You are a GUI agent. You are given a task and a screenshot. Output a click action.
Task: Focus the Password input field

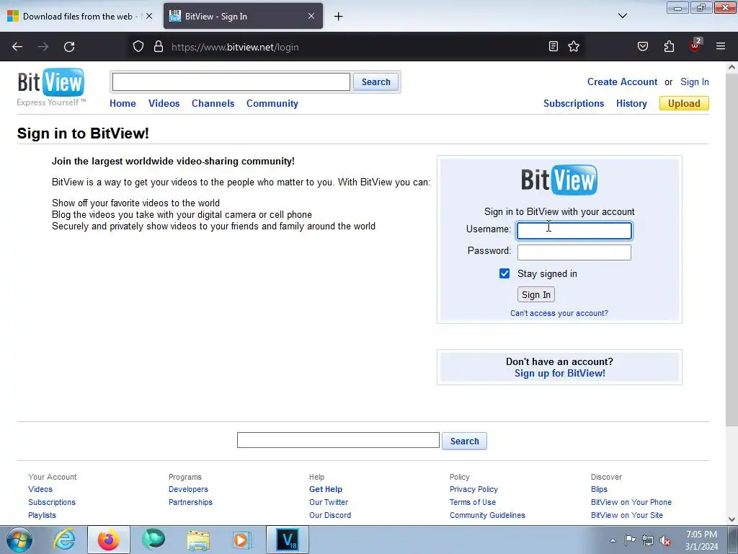(x=574, y=252)
